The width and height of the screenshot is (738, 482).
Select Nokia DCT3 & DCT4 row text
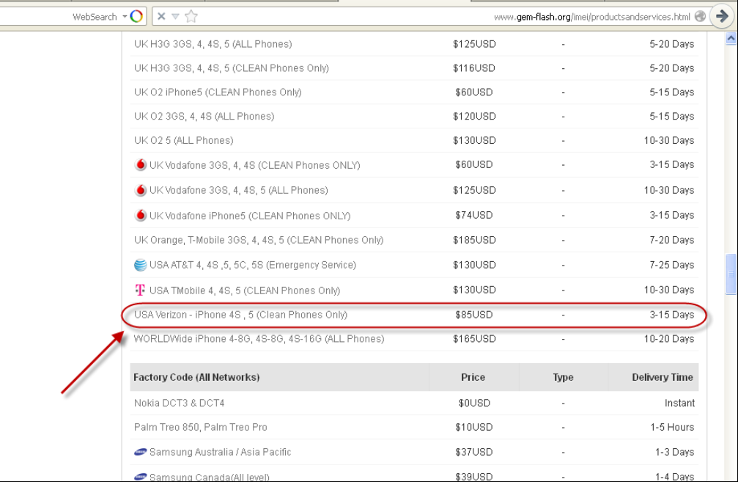179,403
